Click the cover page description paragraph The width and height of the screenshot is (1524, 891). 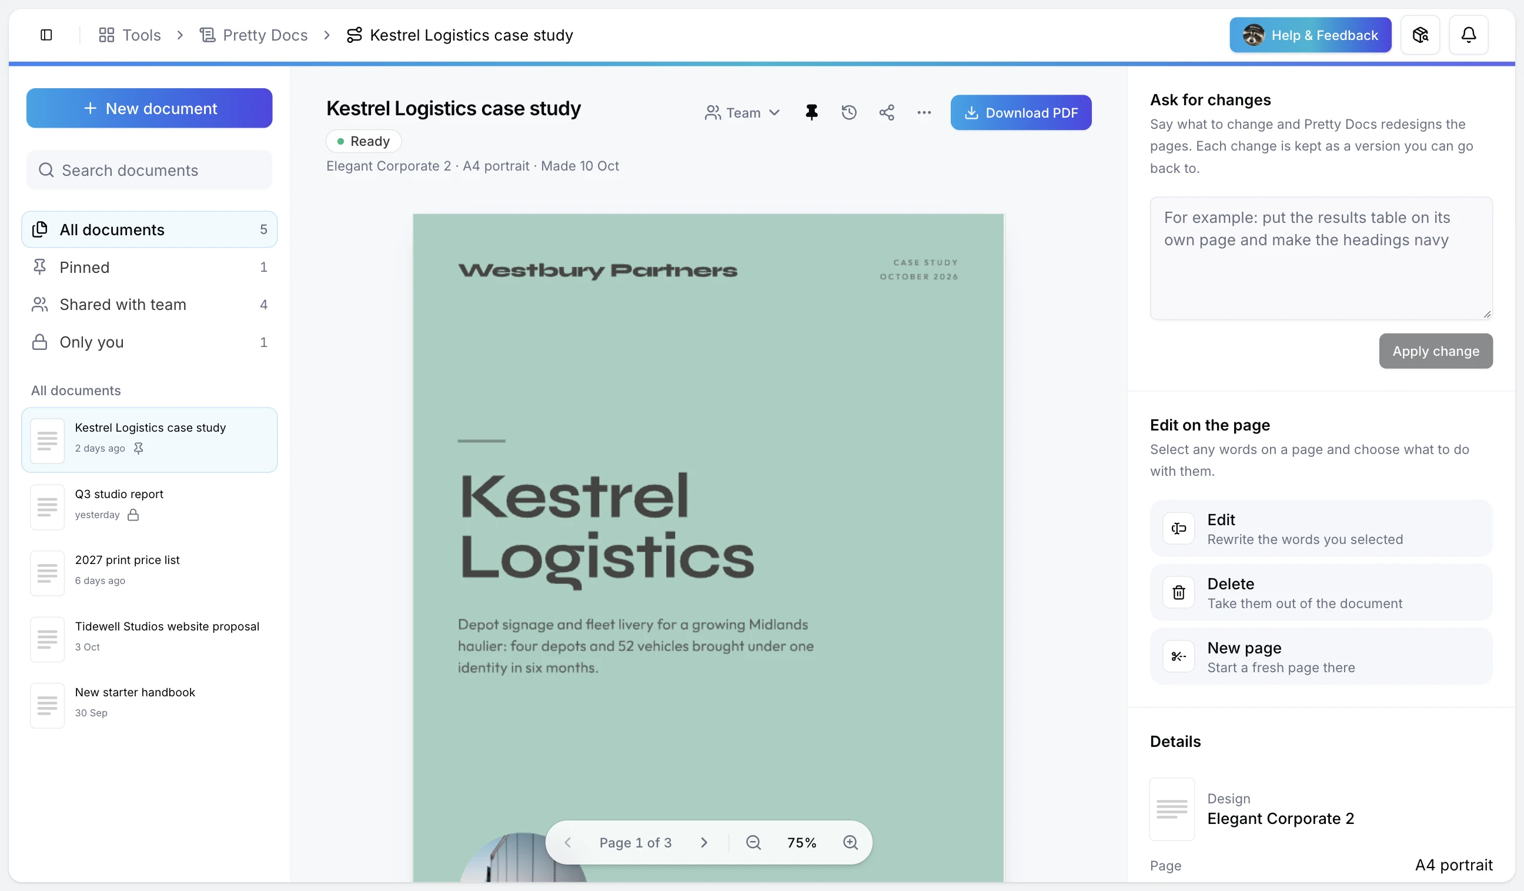[x=636, y=646]
